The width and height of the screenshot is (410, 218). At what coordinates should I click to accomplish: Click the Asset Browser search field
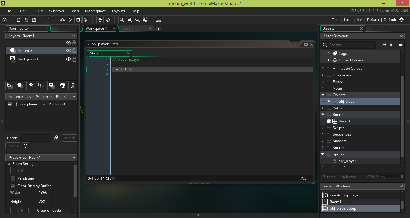[348, 45]
